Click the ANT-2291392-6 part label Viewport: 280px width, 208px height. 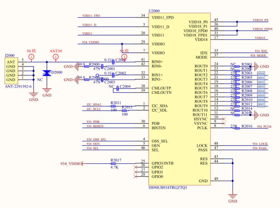tap(18, 86)
